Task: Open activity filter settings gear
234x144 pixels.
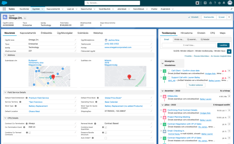Action: pyautogui.click(x=229, y=51)
